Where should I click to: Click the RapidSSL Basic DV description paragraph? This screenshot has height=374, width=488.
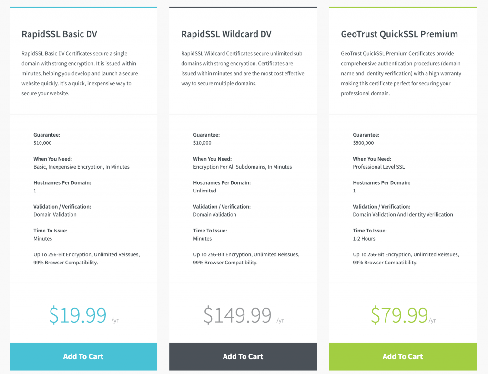(x=80, y=73)
